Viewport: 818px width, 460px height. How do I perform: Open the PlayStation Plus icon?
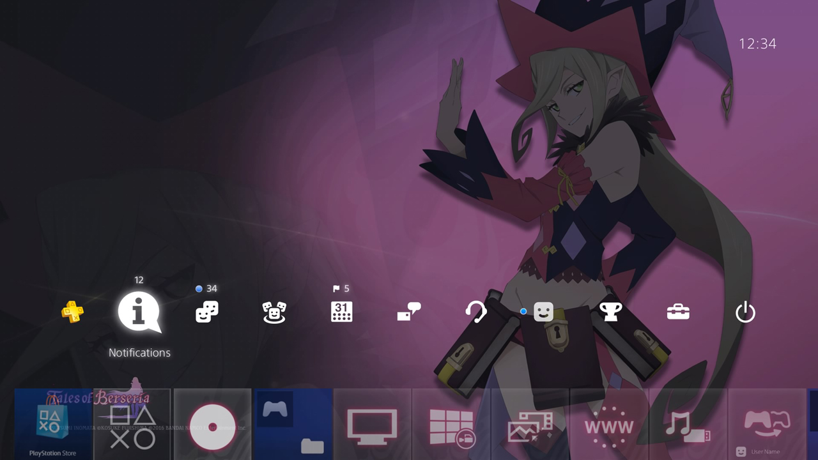coord(72,312)
